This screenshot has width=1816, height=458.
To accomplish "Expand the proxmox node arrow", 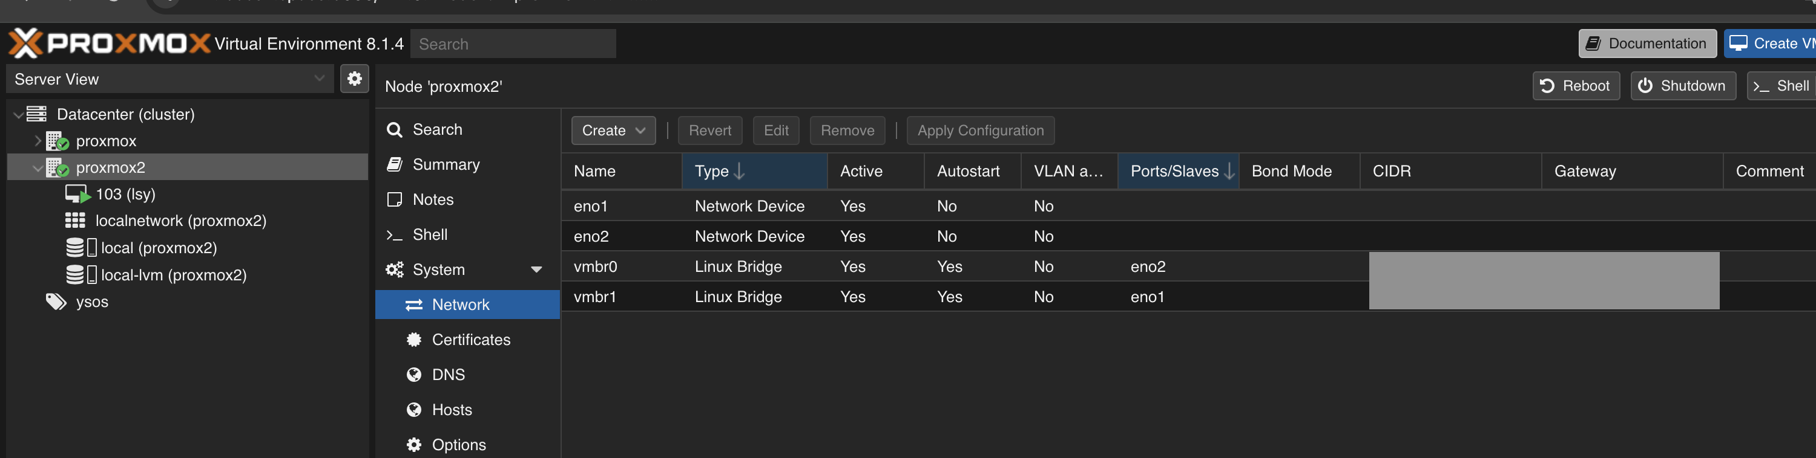I will click(38, 141).
